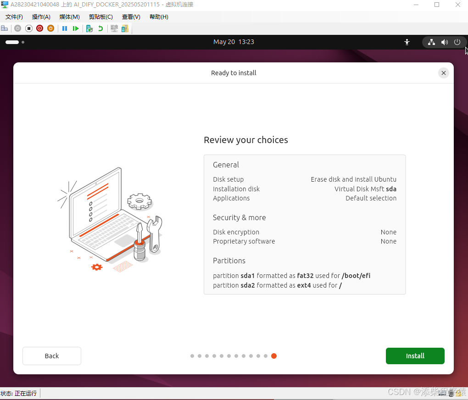Click the 'Disk setup' label
The height and width of the screenshot is (400, 468).
point(228,179)
